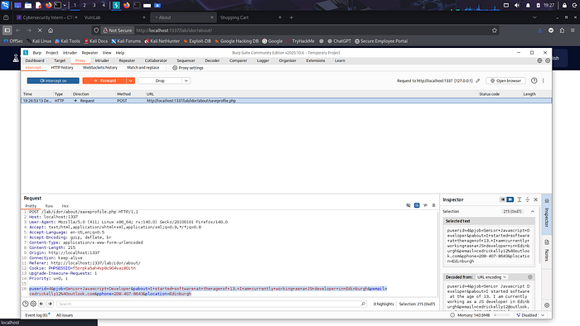
Task: Open All issues in the status bar
Action: [x=65, y=315]
